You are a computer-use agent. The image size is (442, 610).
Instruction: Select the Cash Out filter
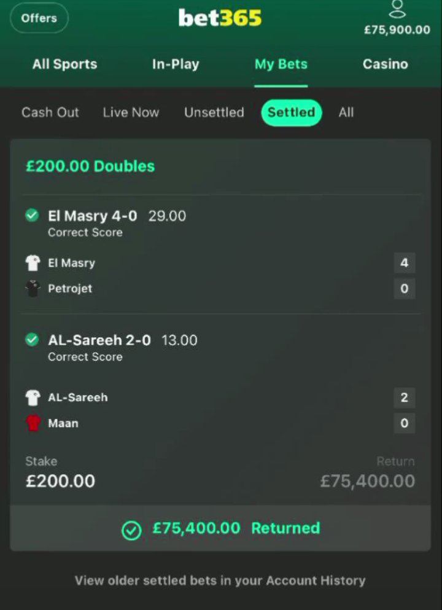pos(50,112)
